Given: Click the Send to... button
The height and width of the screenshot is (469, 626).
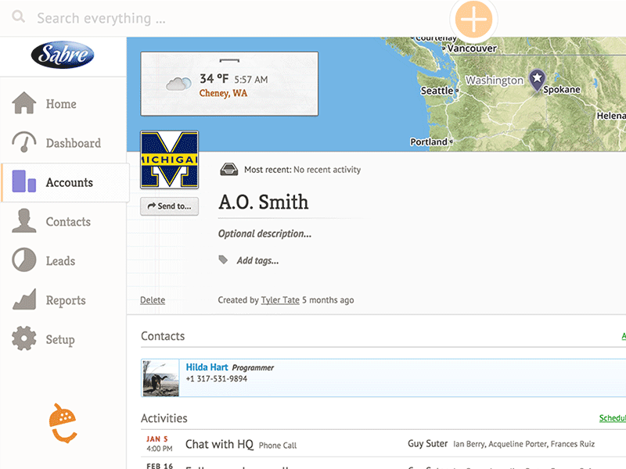Looking at the screenshot, I should click(x=169, y=206).
